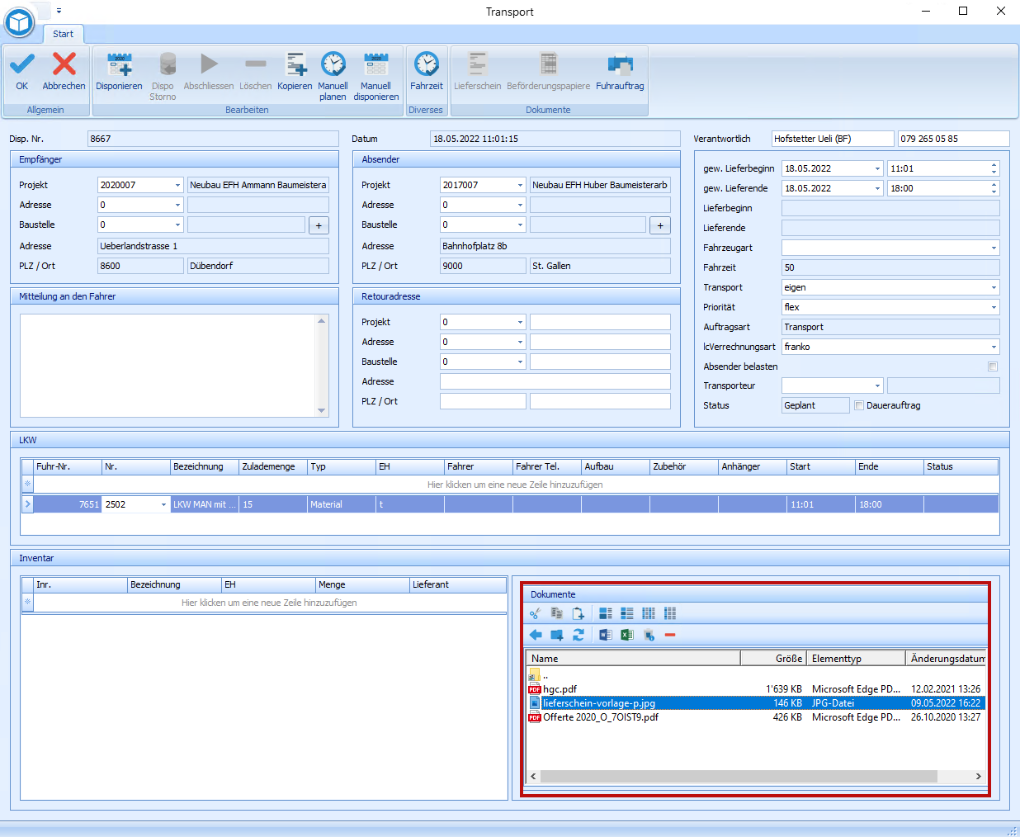Click the Fahrzeit field showing 50
The width and height of the screenshot is (1020, 837).
click(x=890, y=267)
